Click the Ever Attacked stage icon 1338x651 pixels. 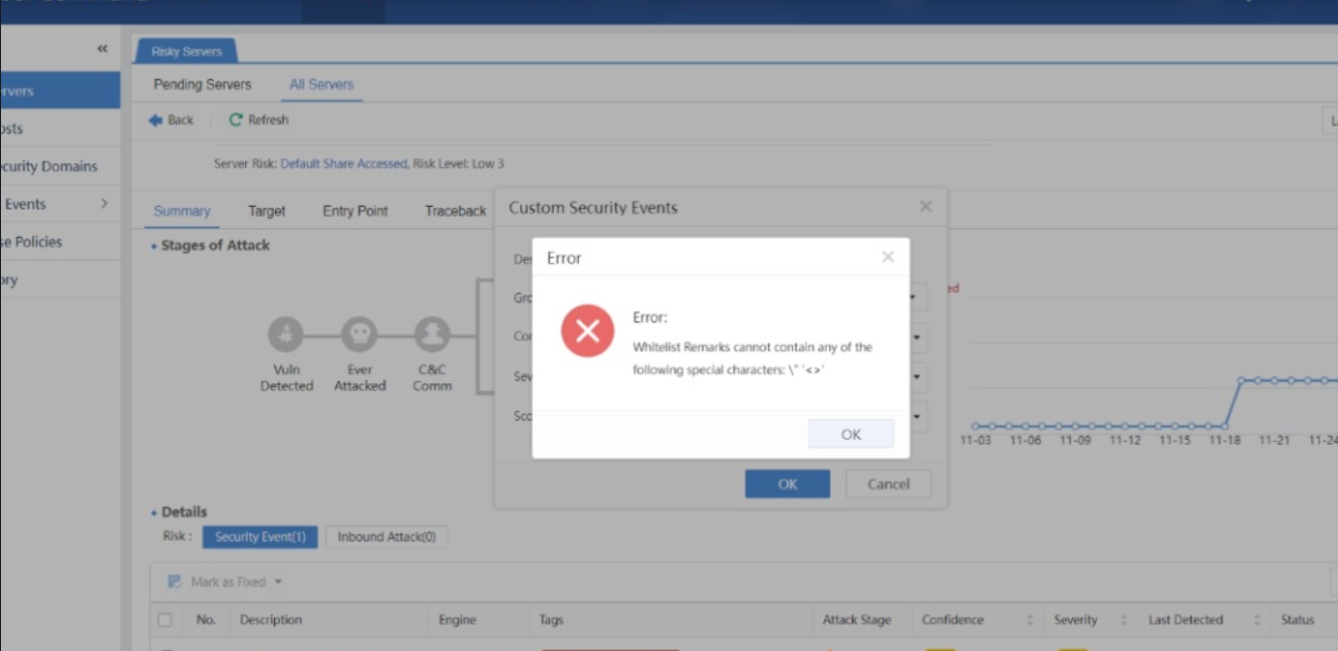point(359,334)
